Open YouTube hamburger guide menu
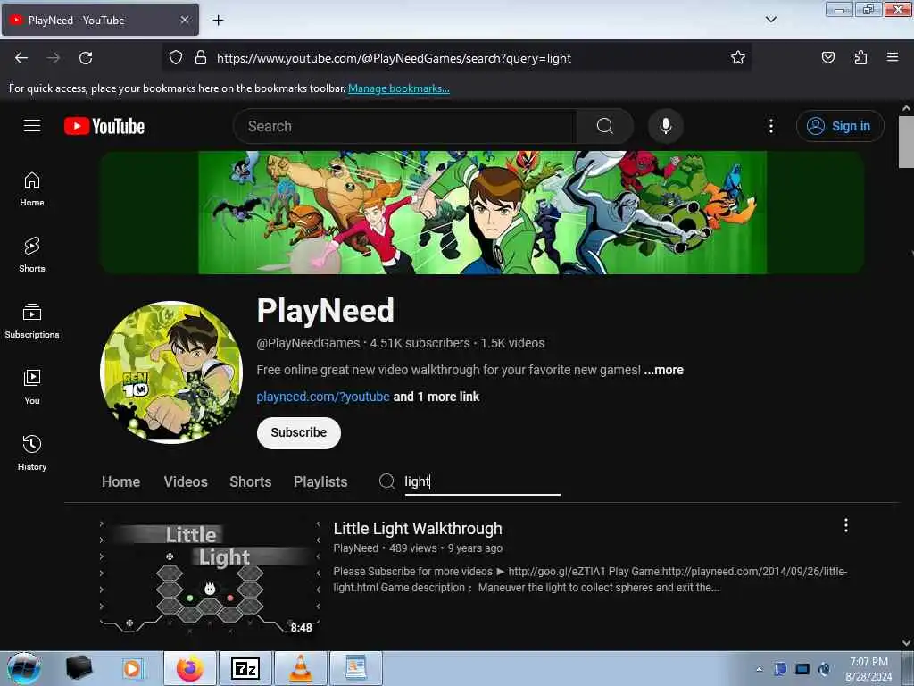The image size is (914, 686). click(32, 125)
